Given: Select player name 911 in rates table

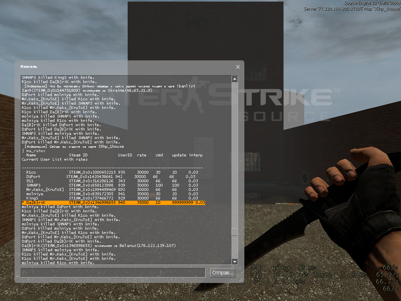Looking at the screenshot, I should [x=30, y=181].
